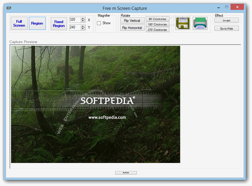Click the printer icon
Image resolution: width=252 pixels, height=186 pixels.
tap(200, 24)
